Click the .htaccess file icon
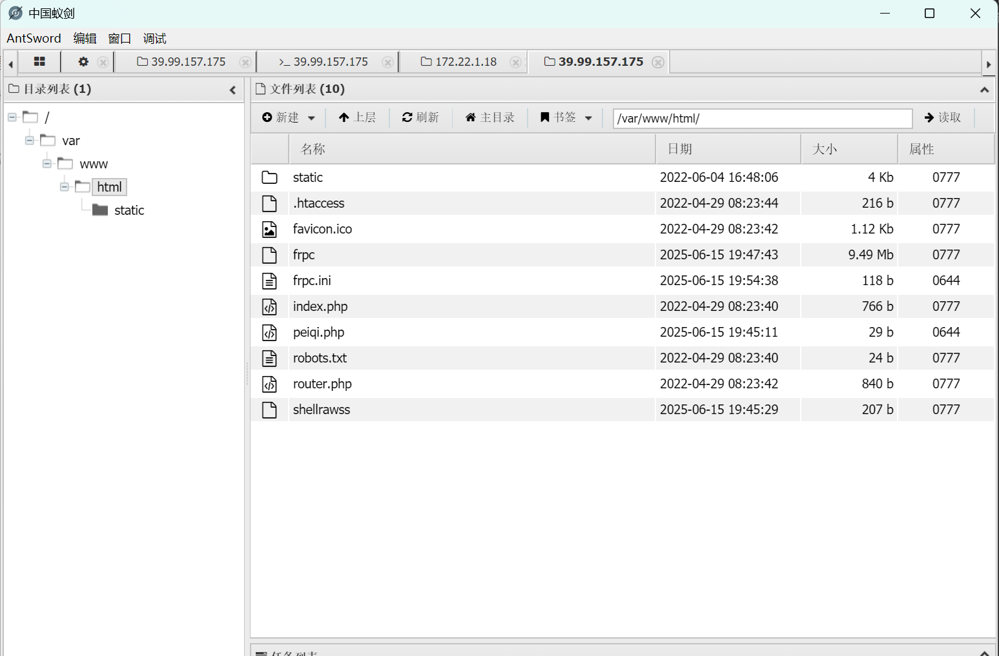The image size is (999, 656). tap(269, 203)
